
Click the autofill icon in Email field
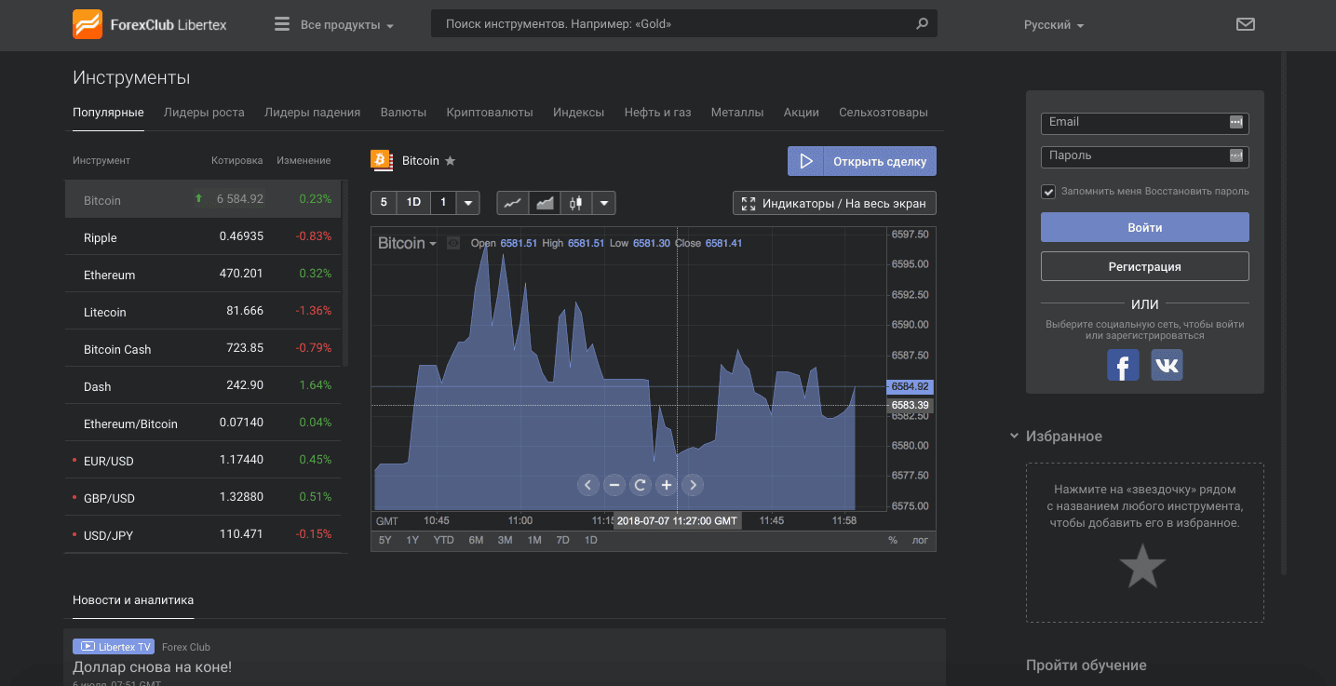tap(1236, 122)
